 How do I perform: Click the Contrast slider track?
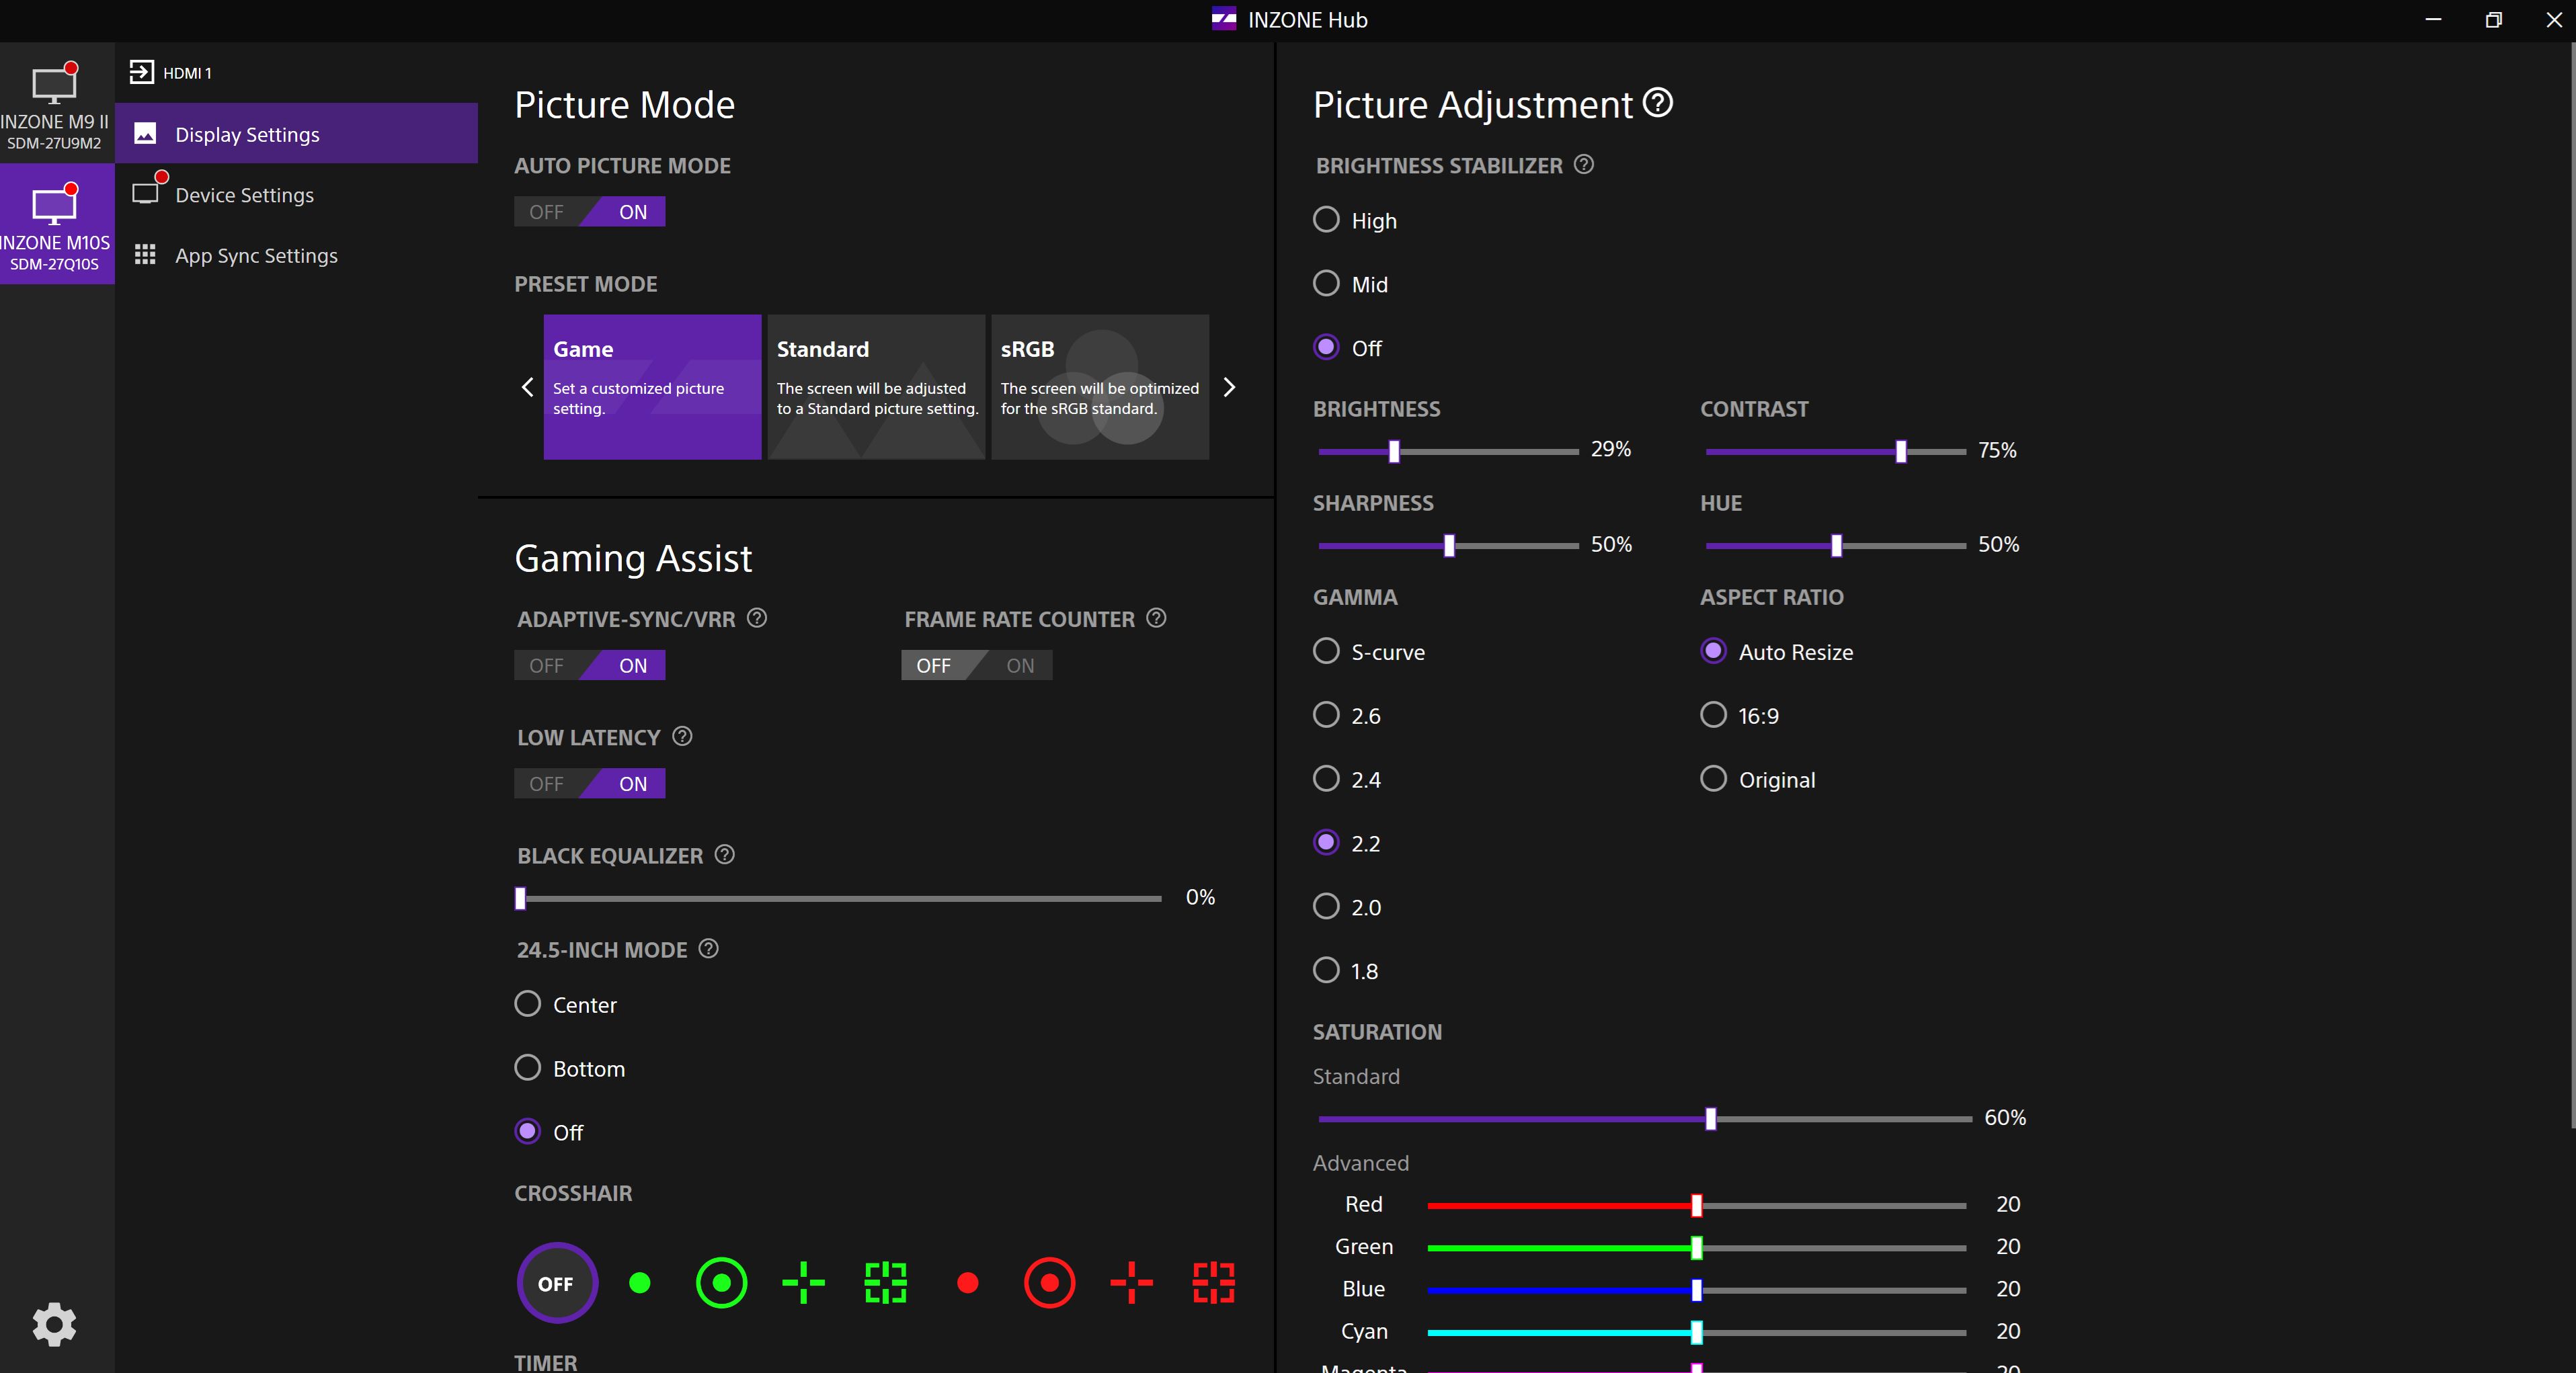tap(1835, 452)
